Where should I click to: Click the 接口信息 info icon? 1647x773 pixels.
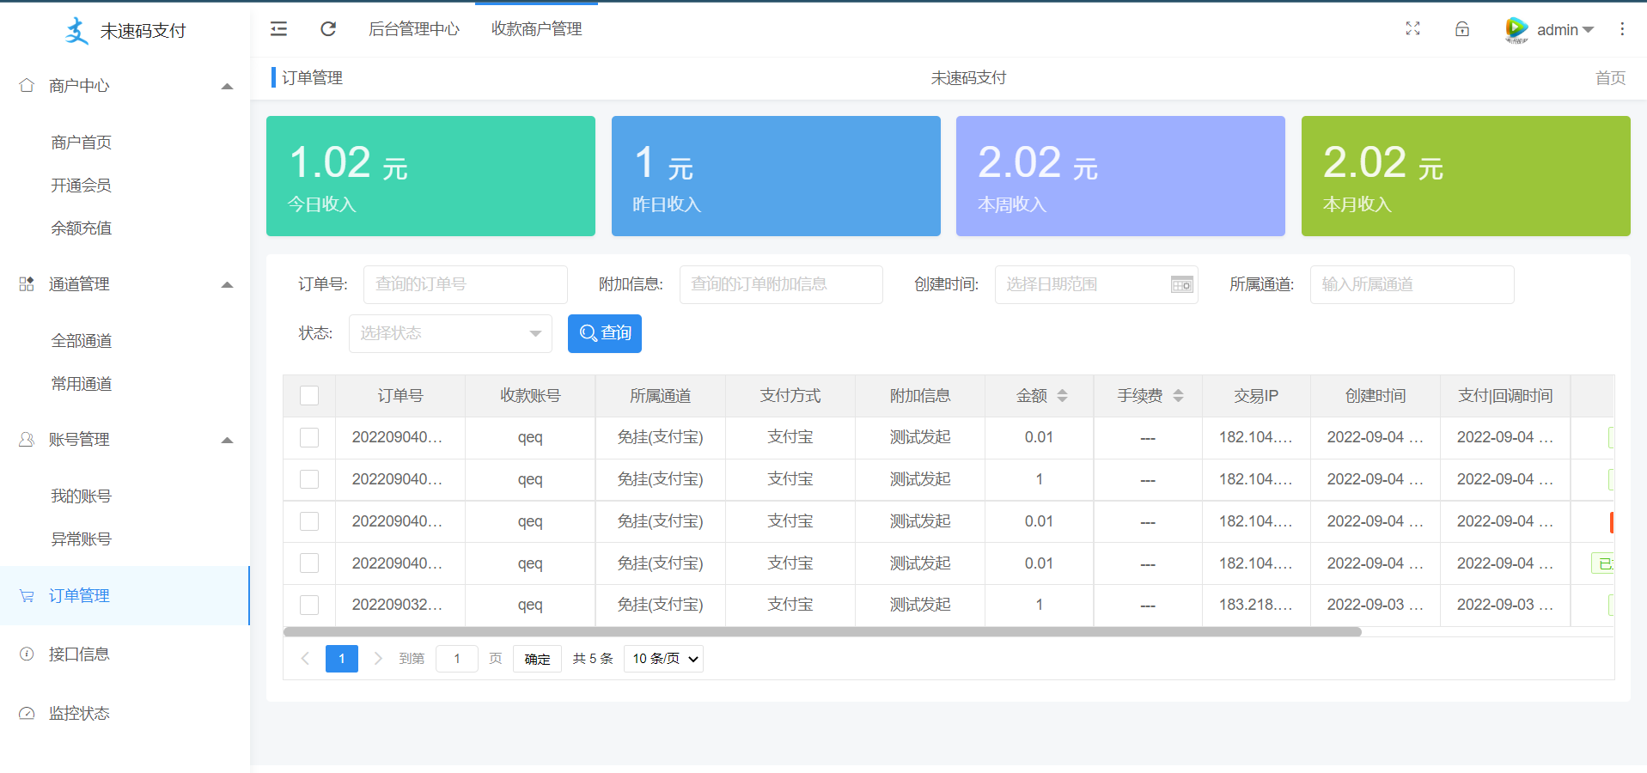27,654
